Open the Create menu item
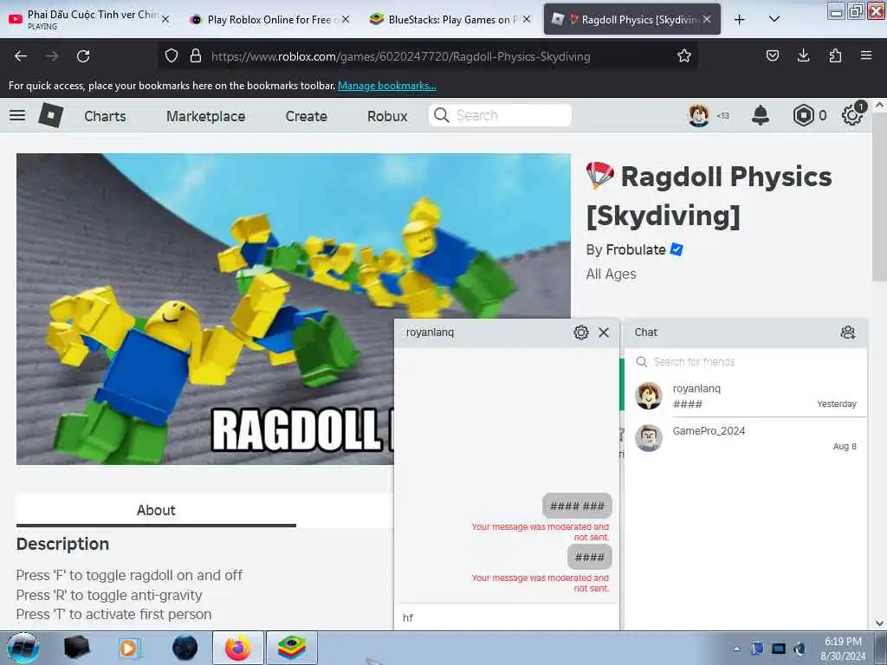887x665 pixels. point(306,116)
